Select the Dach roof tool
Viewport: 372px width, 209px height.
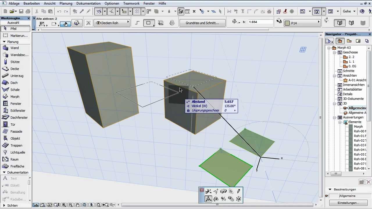click(15, 83)
